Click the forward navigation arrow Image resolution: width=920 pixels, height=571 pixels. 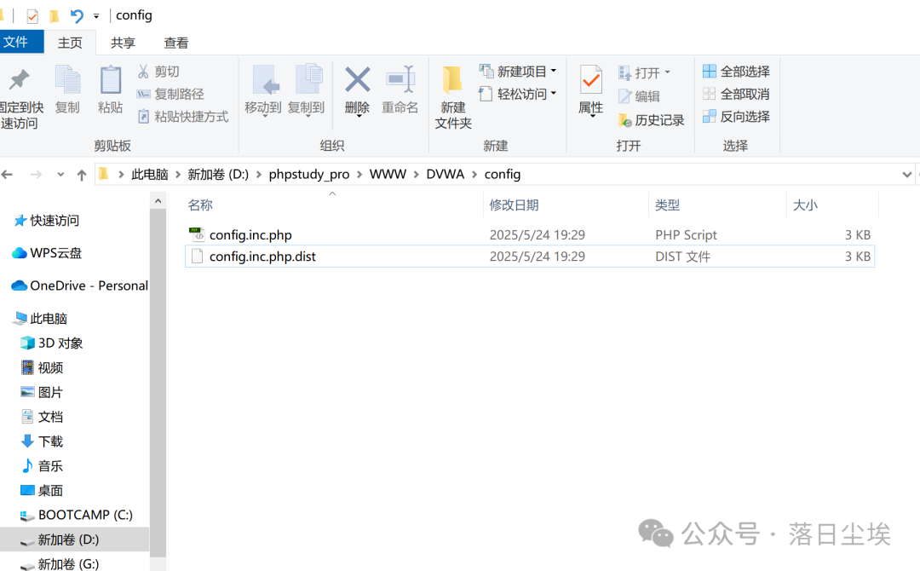click(x=36, y=175)
